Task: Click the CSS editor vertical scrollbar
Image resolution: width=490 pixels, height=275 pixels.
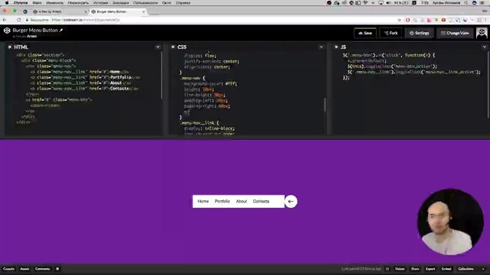Action: click(325, 105)
